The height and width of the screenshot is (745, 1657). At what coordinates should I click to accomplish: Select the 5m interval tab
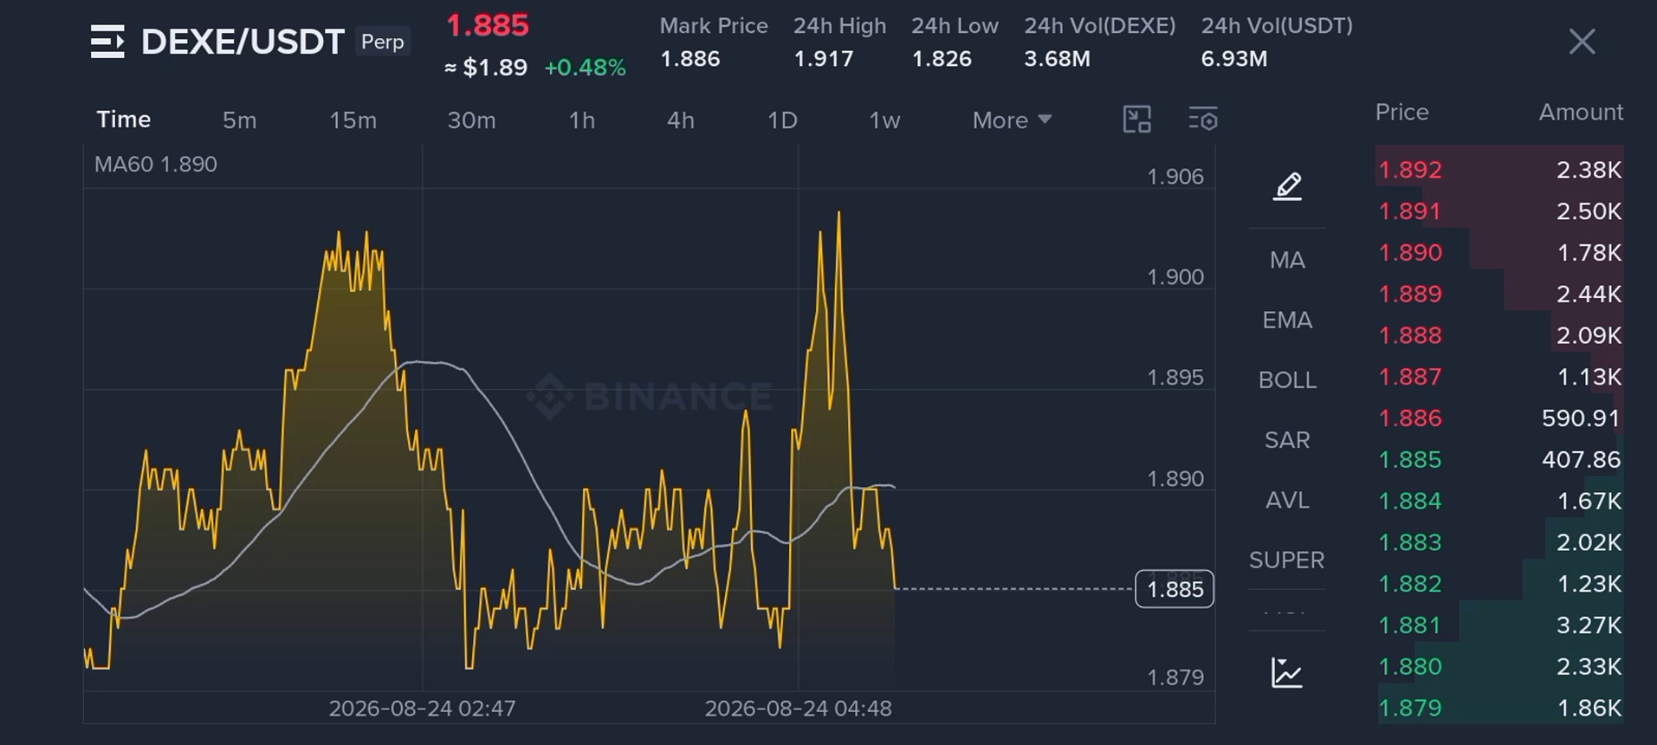point(239,120)
